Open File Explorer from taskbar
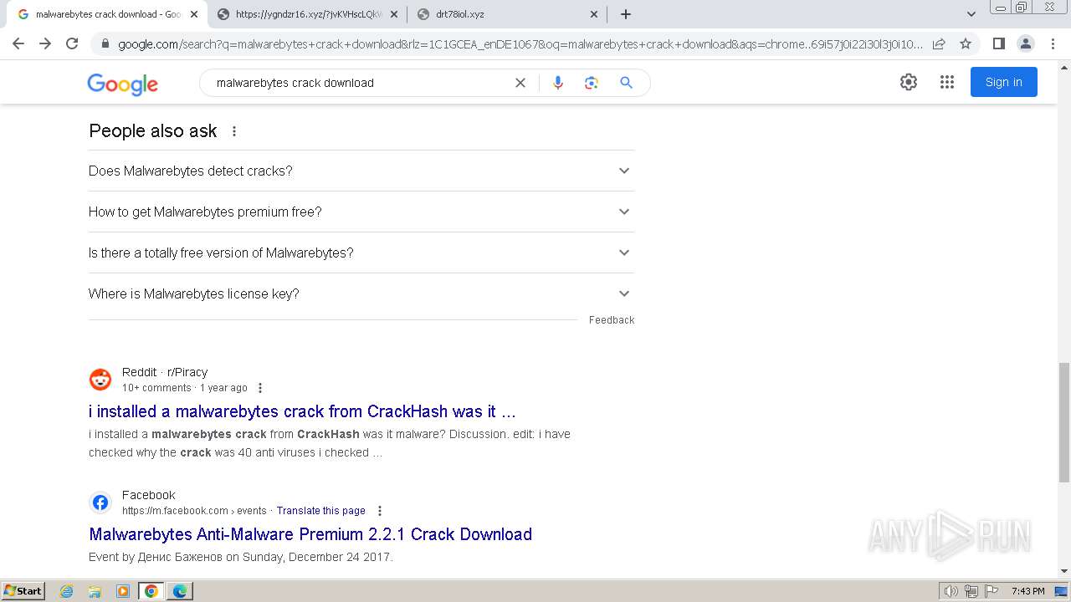The width and height of the screenshot is (1071, 602). (95, 591)
